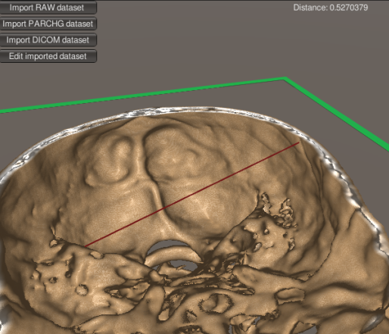Click the red measurement line on skull
Image resolution: width=389 pixels, height=334 pixels.
192,194
